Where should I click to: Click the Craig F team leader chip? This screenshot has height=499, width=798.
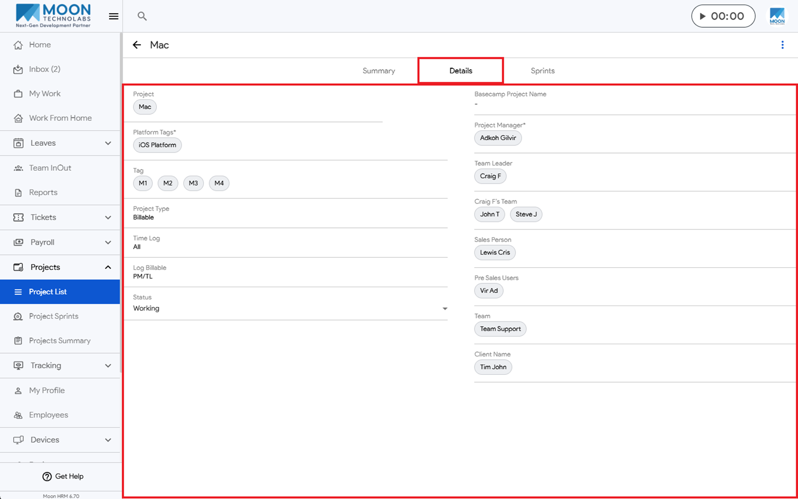(490, 176)
